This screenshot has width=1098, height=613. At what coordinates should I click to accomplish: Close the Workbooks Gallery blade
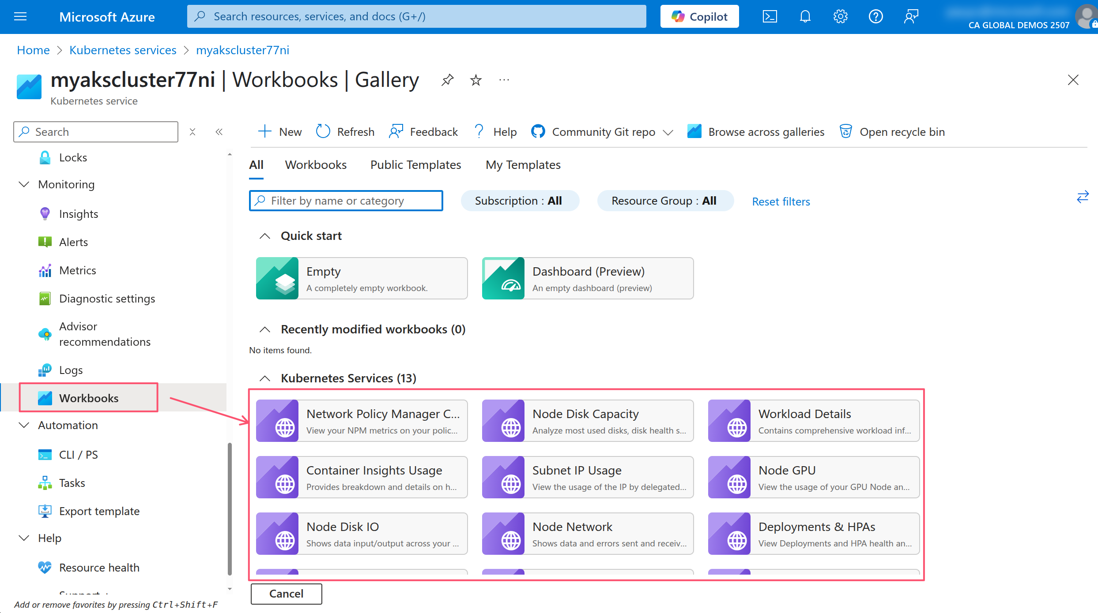[1073, 80]
